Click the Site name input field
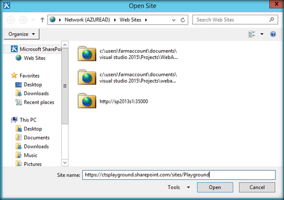Viewport: 284px width, 200px height. tap(179, 175)
